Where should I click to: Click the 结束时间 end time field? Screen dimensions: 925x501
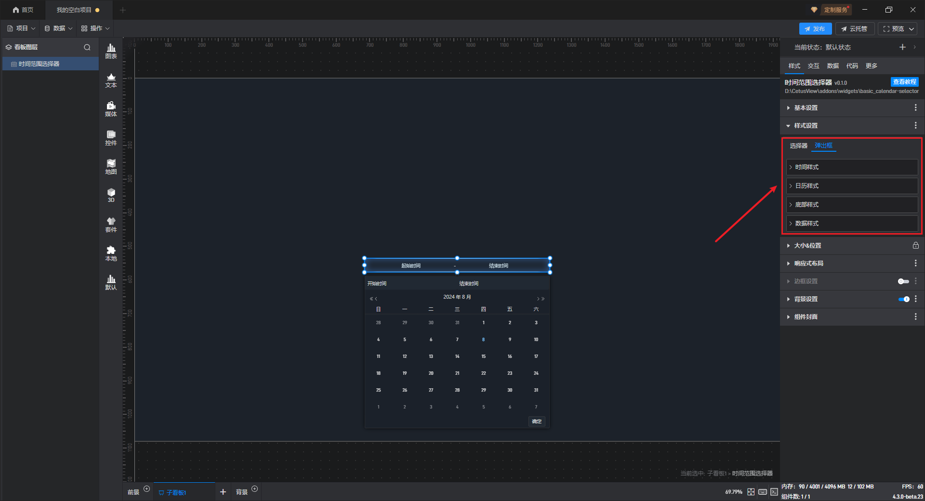[498, 266]
